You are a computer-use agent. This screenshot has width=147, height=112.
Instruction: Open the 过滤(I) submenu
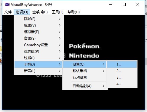[39, 58]
